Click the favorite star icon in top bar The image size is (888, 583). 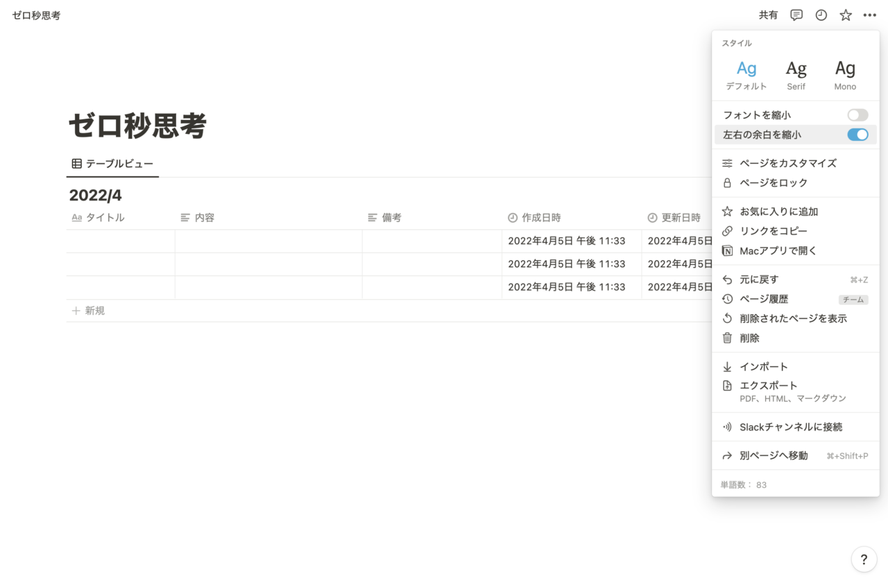[x=846, y=15]
